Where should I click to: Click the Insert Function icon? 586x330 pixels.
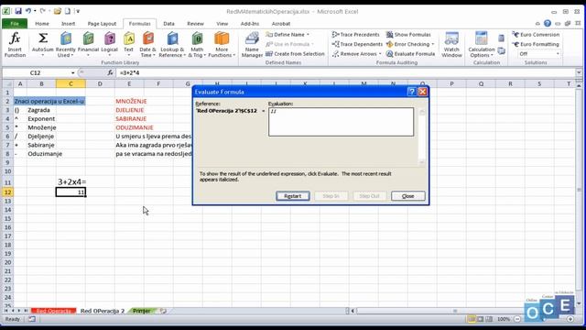pos(15,45)
